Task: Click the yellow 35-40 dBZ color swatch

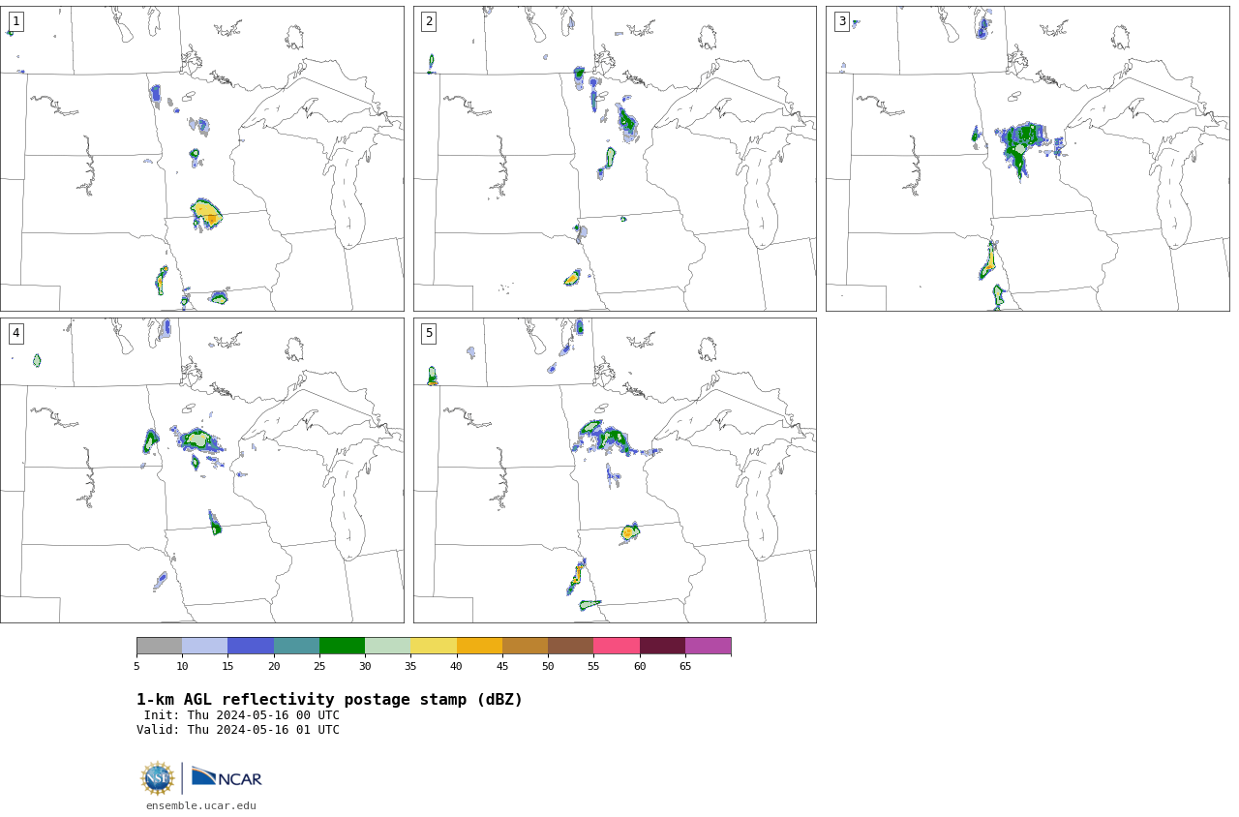Action: point(434,646)
